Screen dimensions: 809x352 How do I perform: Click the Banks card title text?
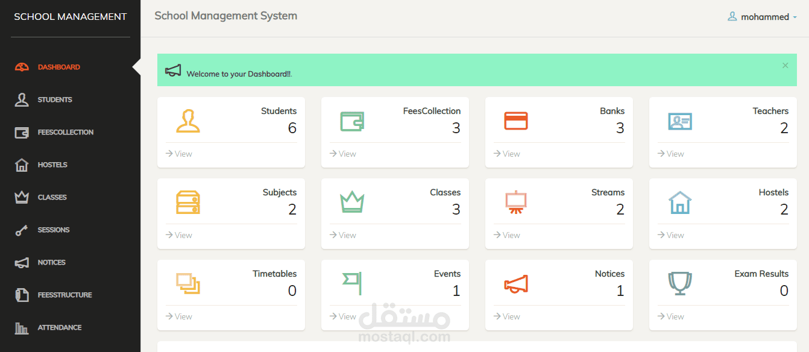coord(612,111)
